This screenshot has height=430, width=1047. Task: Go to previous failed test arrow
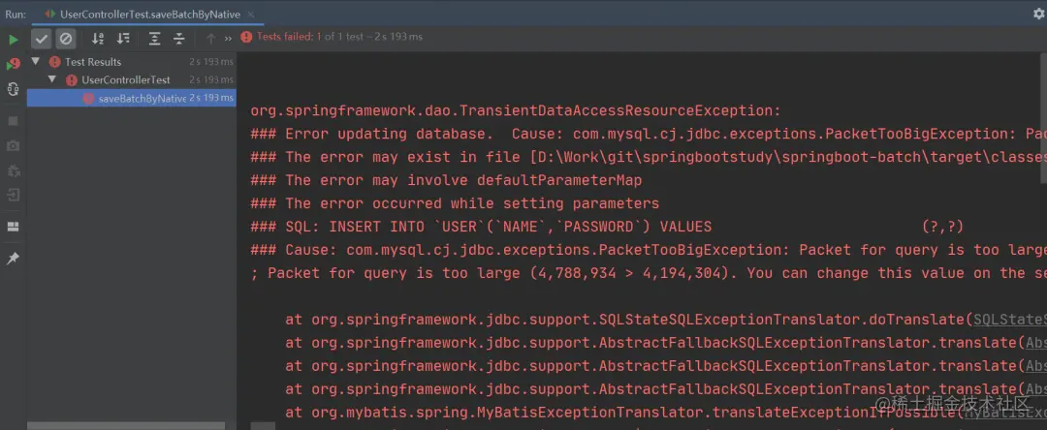211,39
